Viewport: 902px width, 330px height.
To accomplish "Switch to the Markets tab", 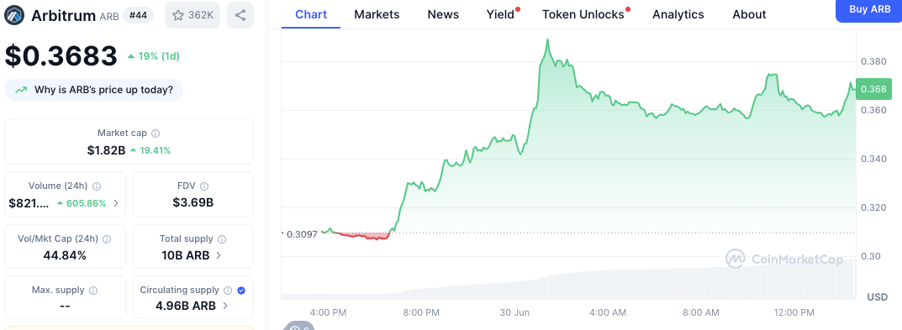I will [377, 14].
